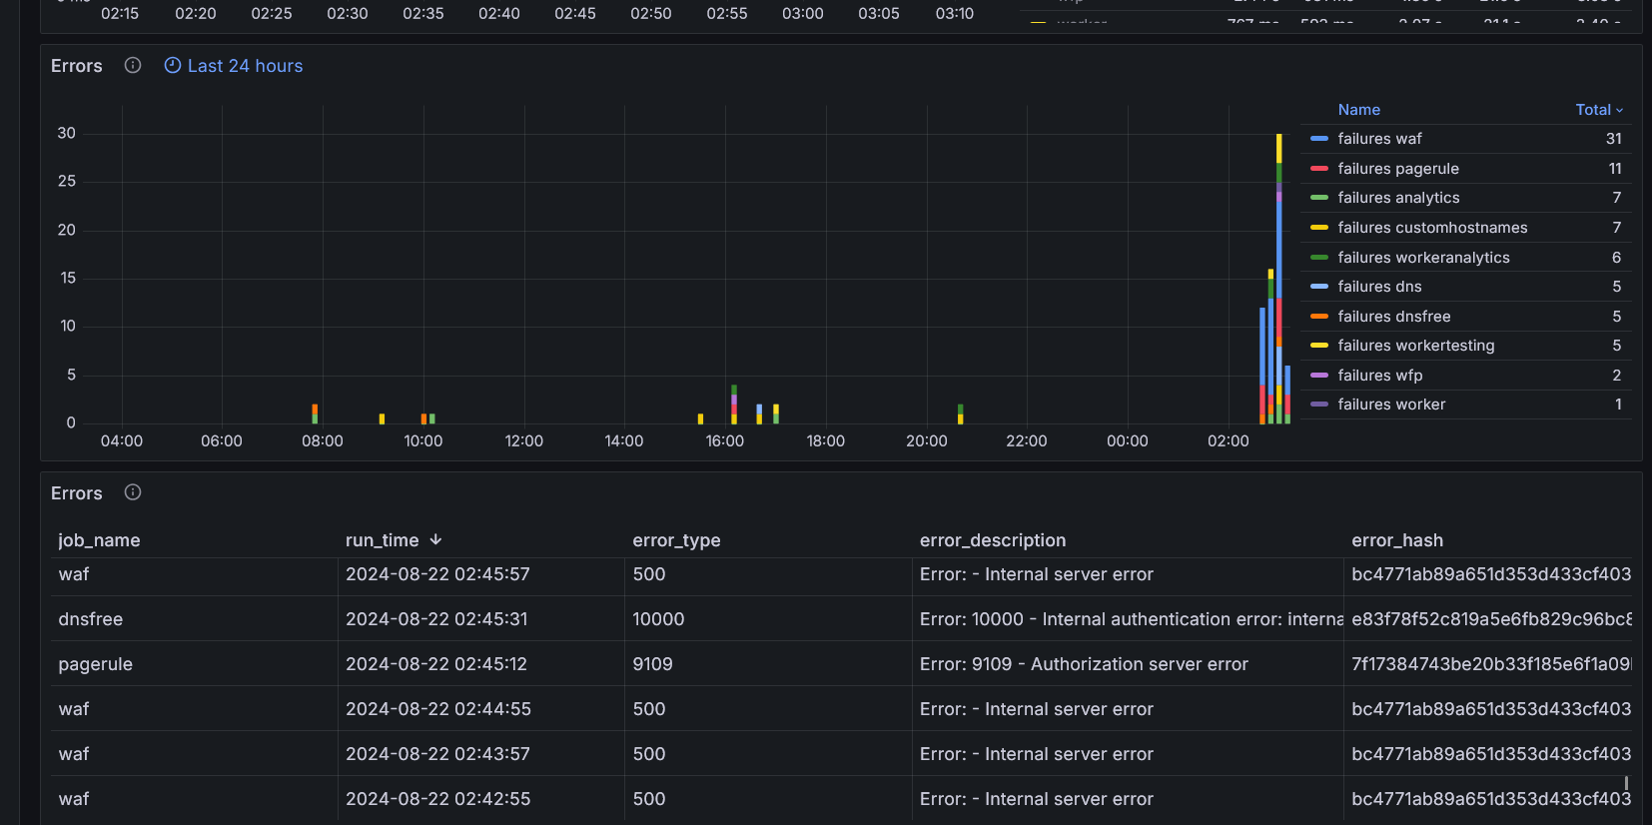1652x825 pixels.
Task: Open the color swatch for failures worker
Action: (x=1319, y=405)
